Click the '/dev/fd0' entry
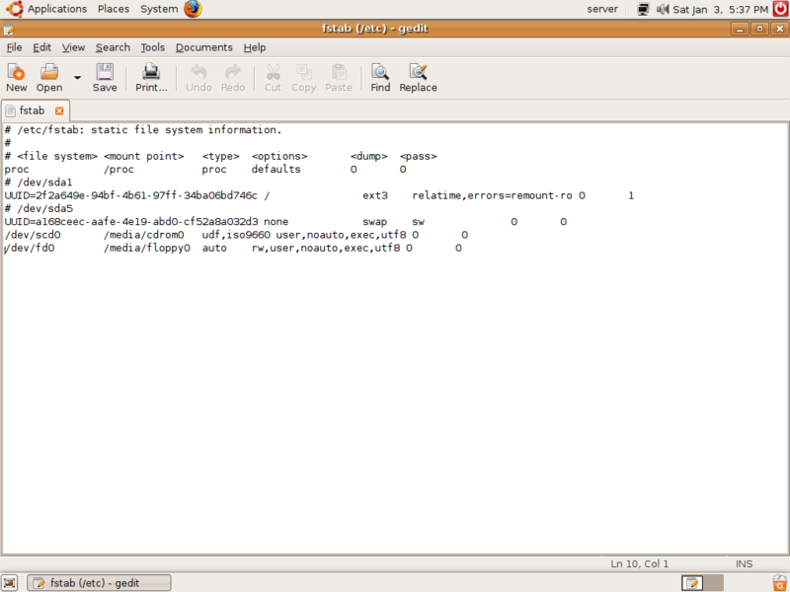Screen dimensions: 790x592 click(x=30, y=248)
